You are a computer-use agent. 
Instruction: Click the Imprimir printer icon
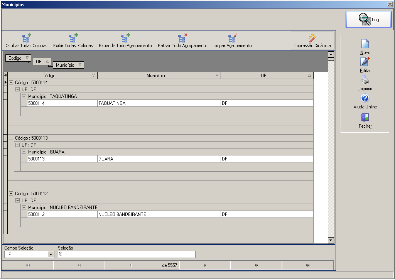click(365, 80)
